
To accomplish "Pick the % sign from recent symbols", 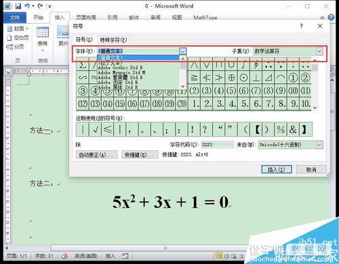I will (x=281, y=129).
